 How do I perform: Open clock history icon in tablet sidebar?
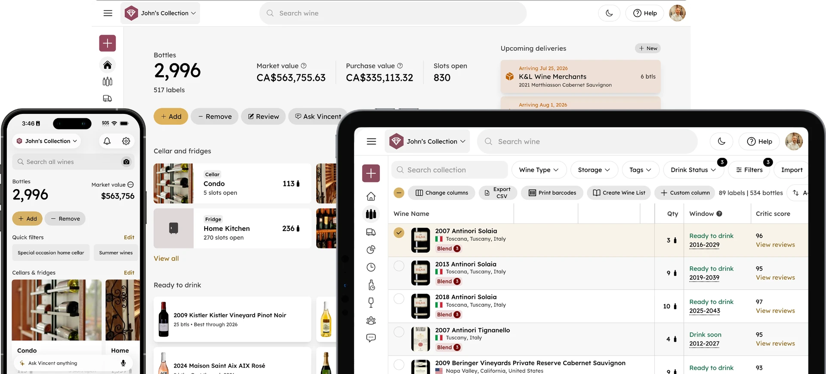[371, 267]
